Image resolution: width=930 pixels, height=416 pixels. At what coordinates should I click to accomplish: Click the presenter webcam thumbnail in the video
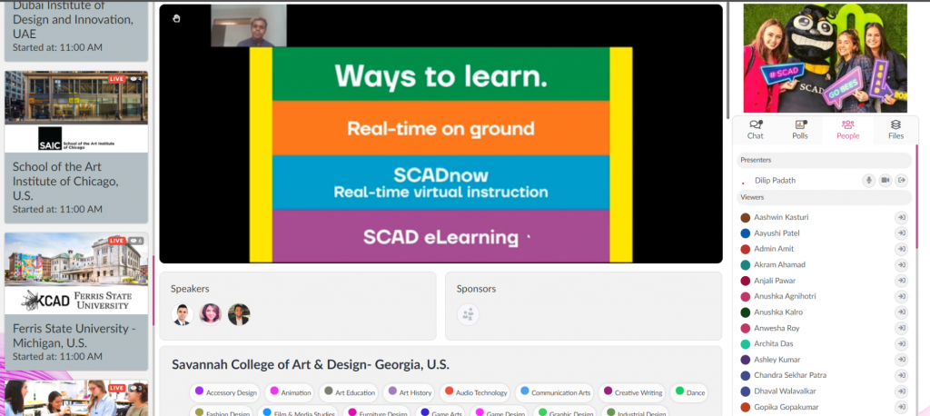coord(249,25)
